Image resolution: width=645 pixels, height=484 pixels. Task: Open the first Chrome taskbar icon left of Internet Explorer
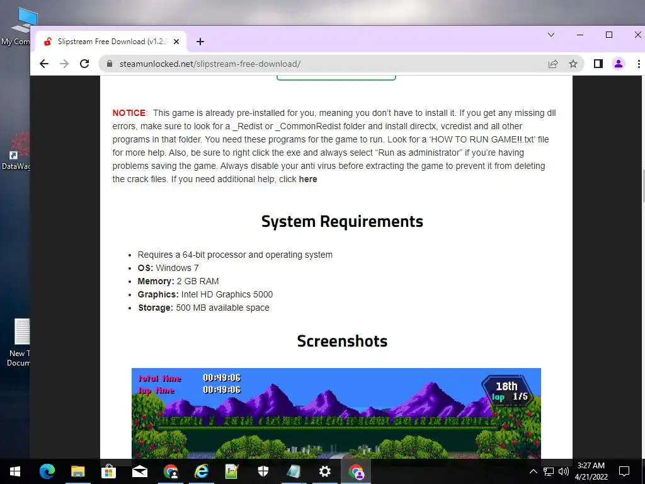click(x=171, y=471)
